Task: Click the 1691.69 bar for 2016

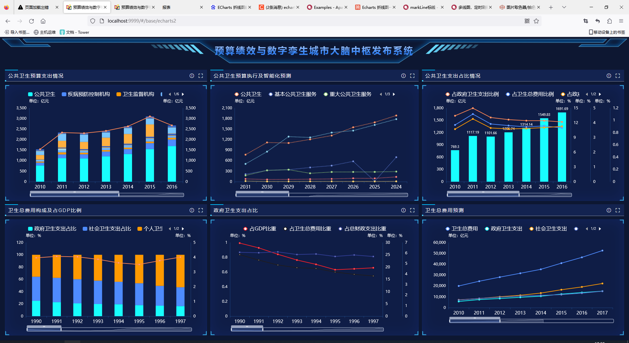Action: (562, 147)
